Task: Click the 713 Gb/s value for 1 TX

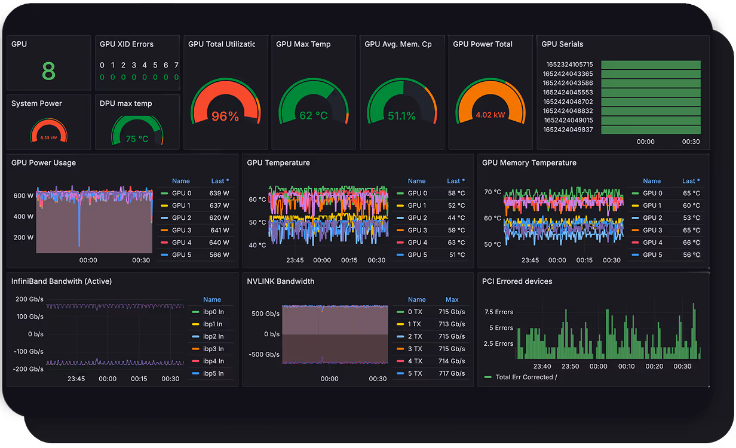Action: click(x=452, y=324)
